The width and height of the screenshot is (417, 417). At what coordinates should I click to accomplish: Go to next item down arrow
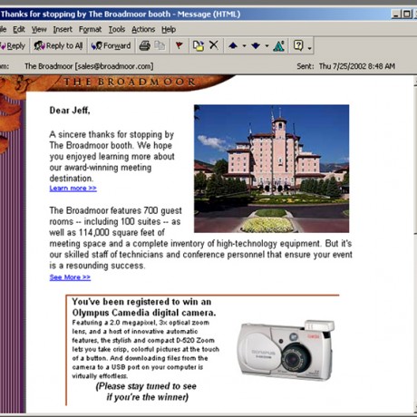[256, 46]
